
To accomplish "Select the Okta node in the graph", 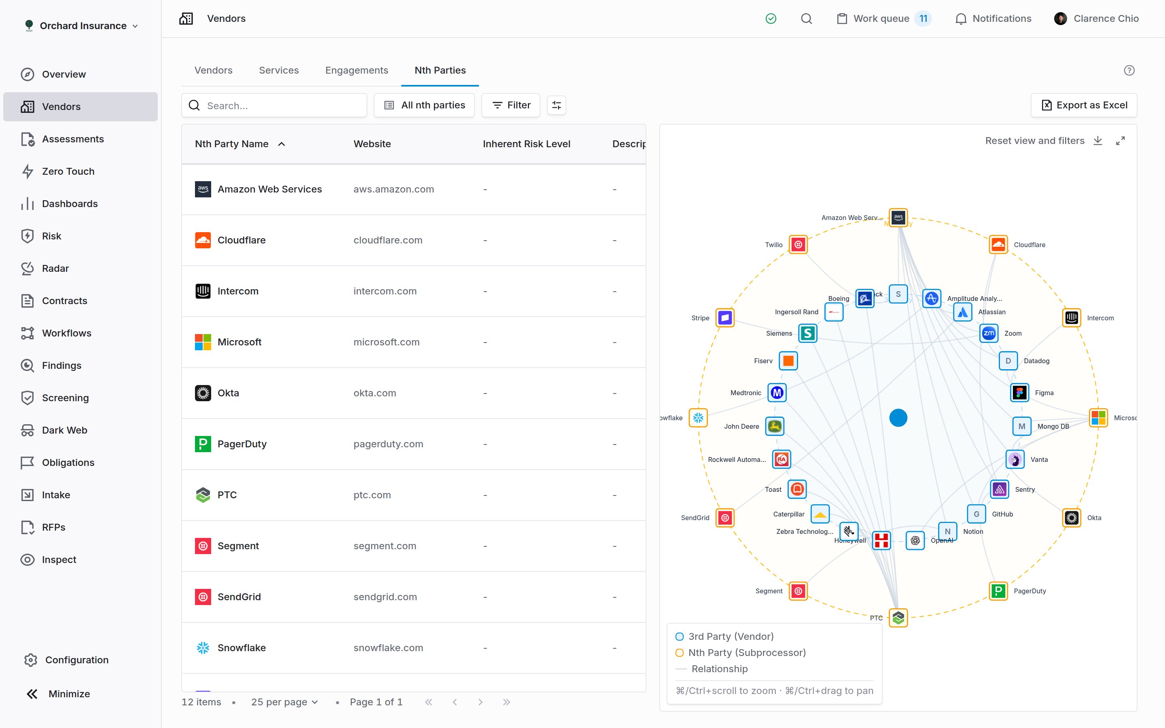I will 1072,518.
